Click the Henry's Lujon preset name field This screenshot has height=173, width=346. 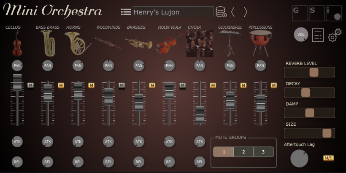tap(173, 12)
